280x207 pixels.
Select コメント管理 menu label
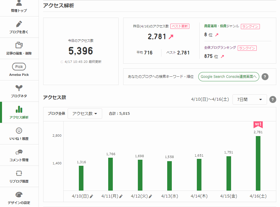point(19,160)
